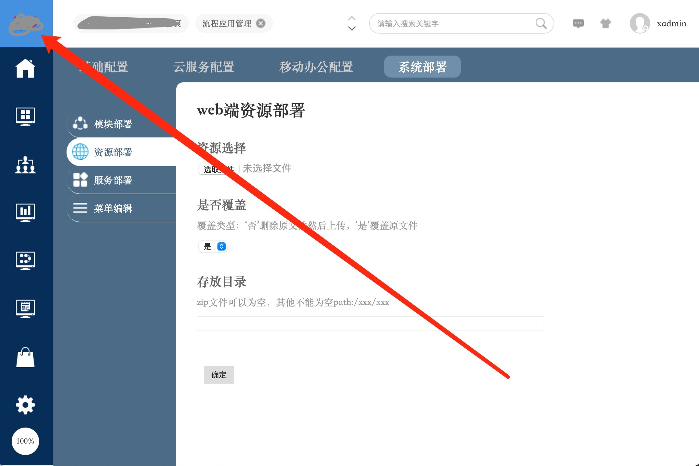
Task: Switch to 移动办公配置 tab
Action: coord(316,67)
